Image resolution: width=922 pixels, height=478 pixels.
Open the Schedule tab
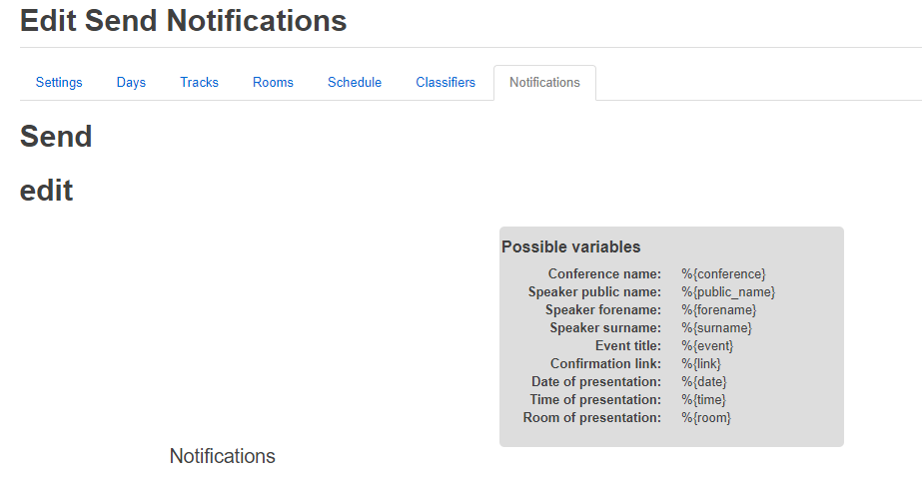click(355, 83)
